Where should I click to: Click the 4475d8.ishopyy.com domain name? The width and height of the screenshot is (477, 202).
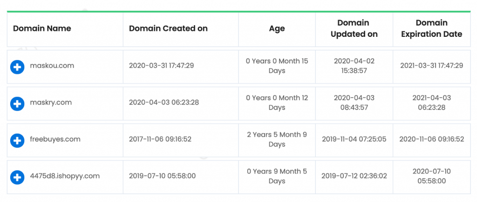coord(65,176)
